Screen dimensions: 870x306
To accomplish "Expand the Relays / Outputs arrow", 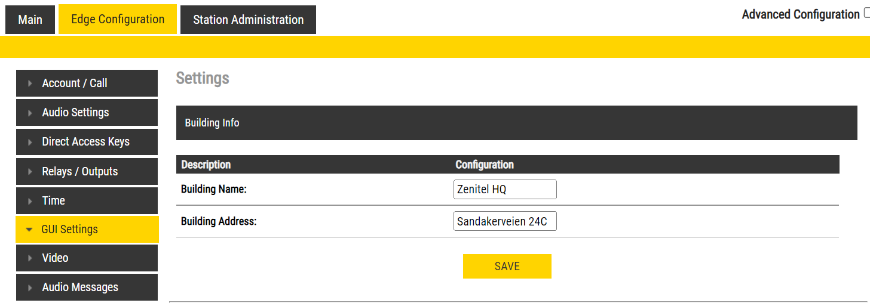I will point(30,172).
